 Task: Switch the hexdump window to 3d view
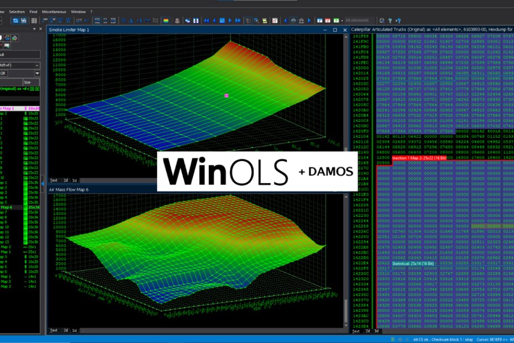click(376, 331)
